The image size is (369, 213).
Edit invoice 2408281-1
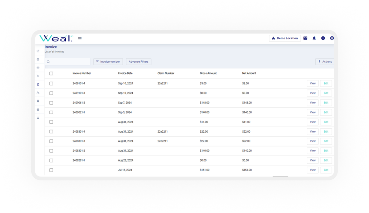[326, 160]
